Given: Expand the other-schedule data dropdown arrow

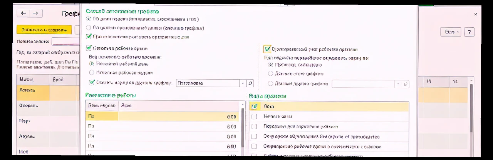Looking at the screenshot, I should pos(398,84).
